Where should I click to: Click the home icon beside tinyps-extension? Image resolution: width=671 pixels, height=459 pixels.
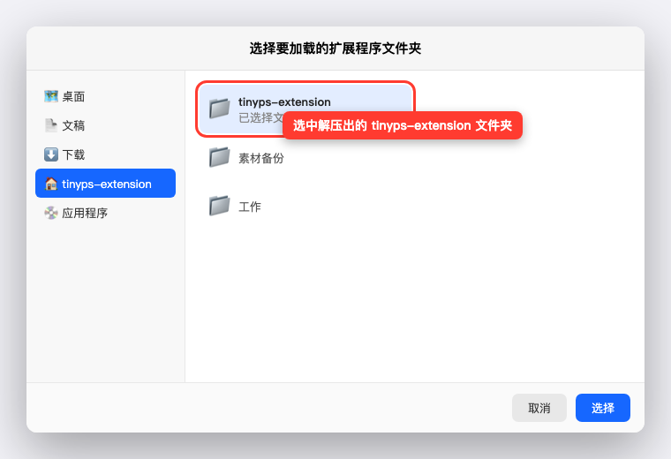[51, 184]
